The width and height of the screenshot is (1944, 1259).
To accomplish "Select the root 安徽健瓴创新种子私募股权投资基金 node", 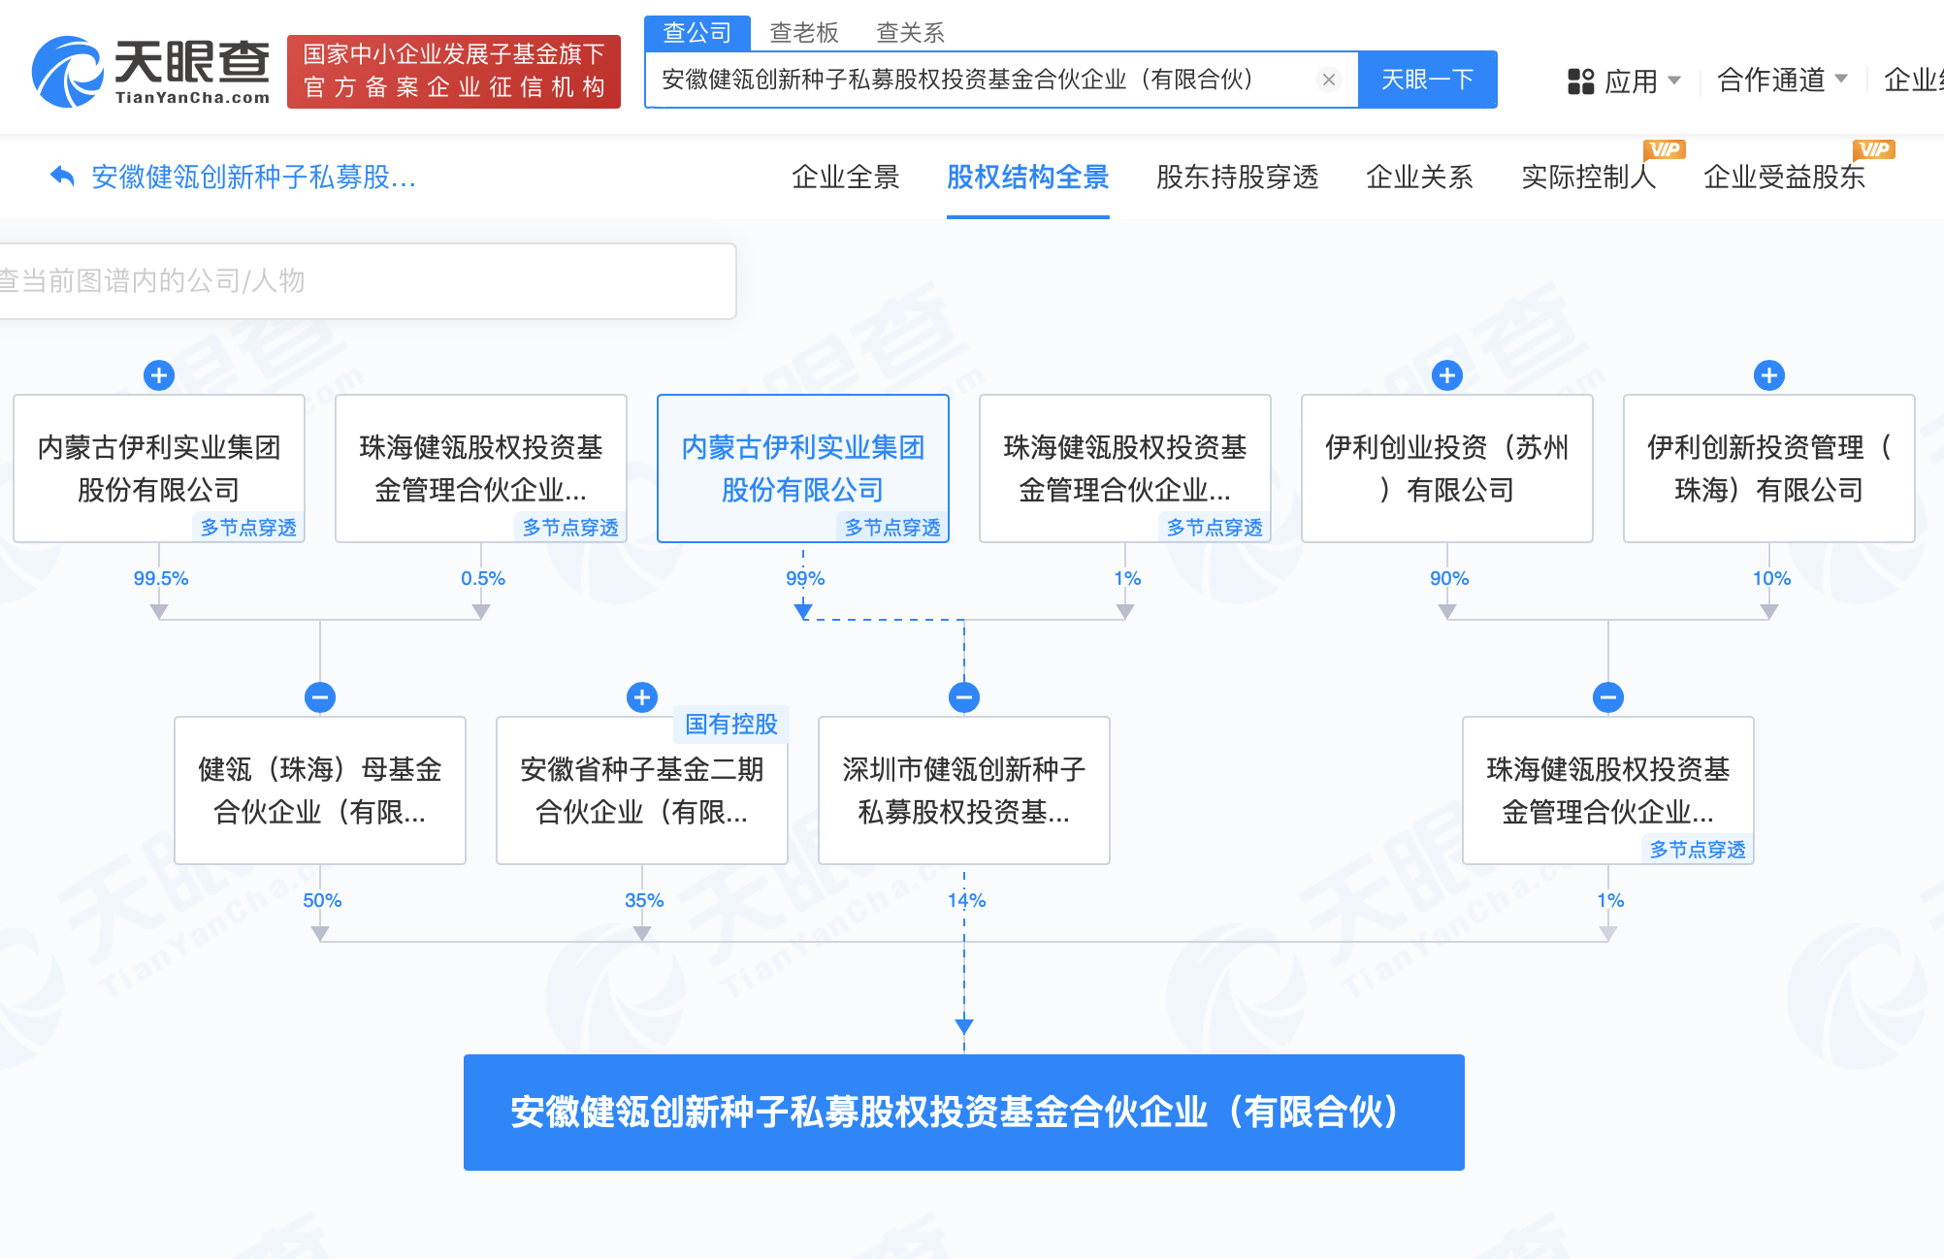I will click(964, 1113).
